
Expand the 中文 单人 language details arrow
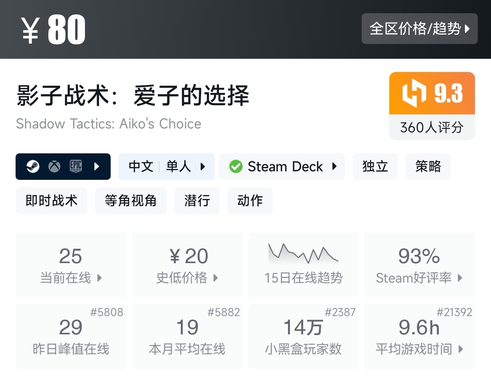pos(203,167)
